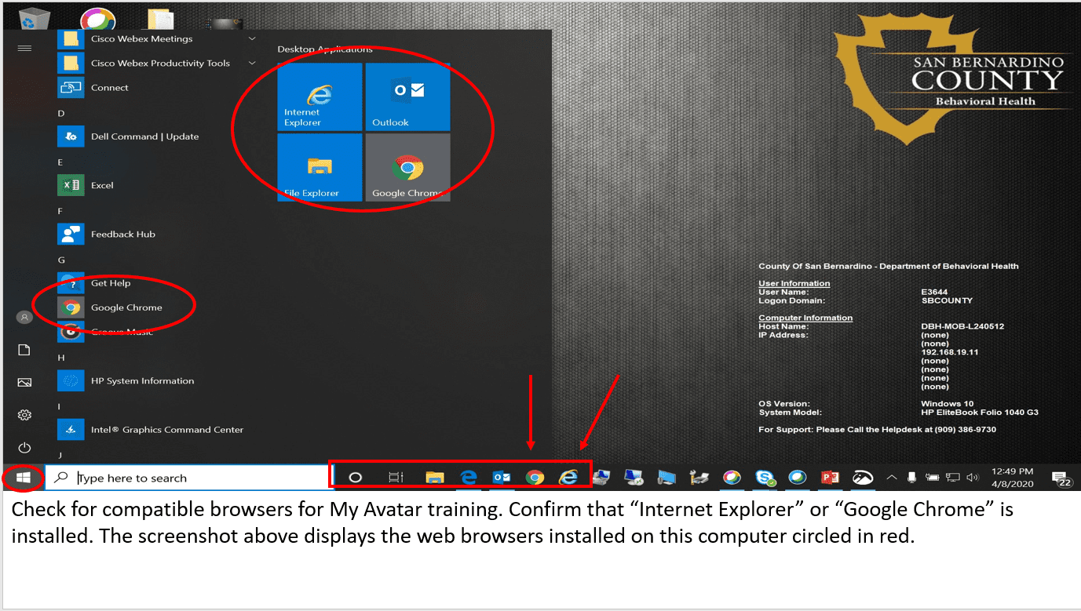This screenshot has height=611, width=1081.
Task: Open Task View from the taskbar
Action: [x=396, y=478]
